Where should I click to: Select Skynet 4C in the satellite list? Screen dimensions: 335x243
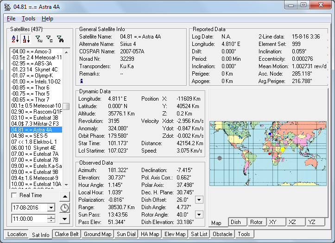point(36,69)
